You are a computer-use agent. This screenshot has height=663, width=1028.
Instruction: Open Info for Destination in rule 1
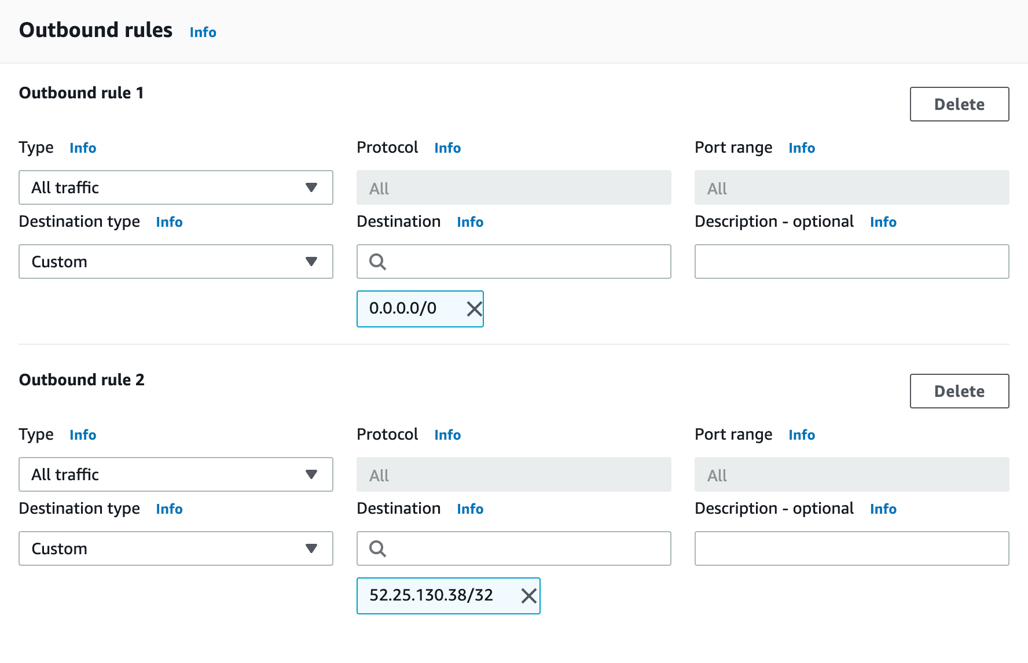tap(469, 222)
